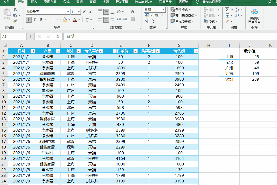Toggle bold formatting button
Viewport: 277px width, 185px height.
pos(28,20)
